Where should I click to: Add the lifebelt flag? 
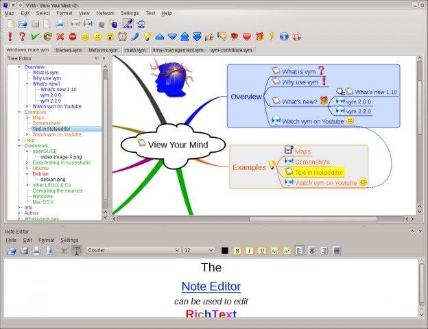pos(297,36)
